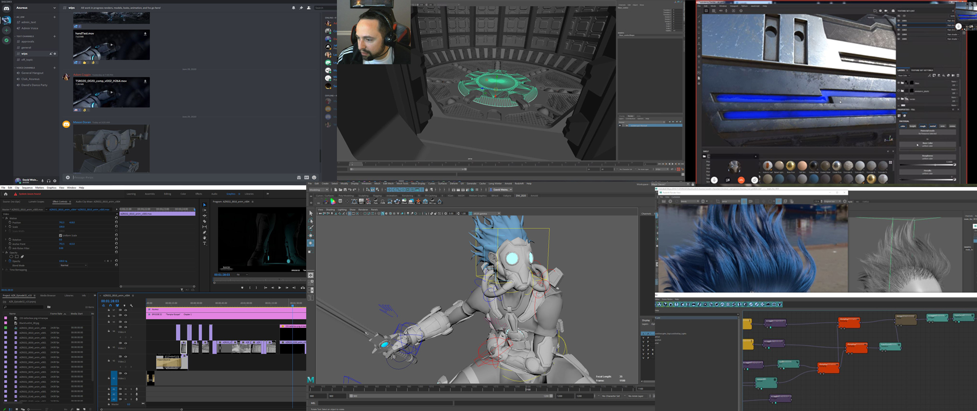Image resolution: width=977 pixels, height=411 pixels.
Task: Click System Issues Found warning in Premiere
Action: coord(28,194)
